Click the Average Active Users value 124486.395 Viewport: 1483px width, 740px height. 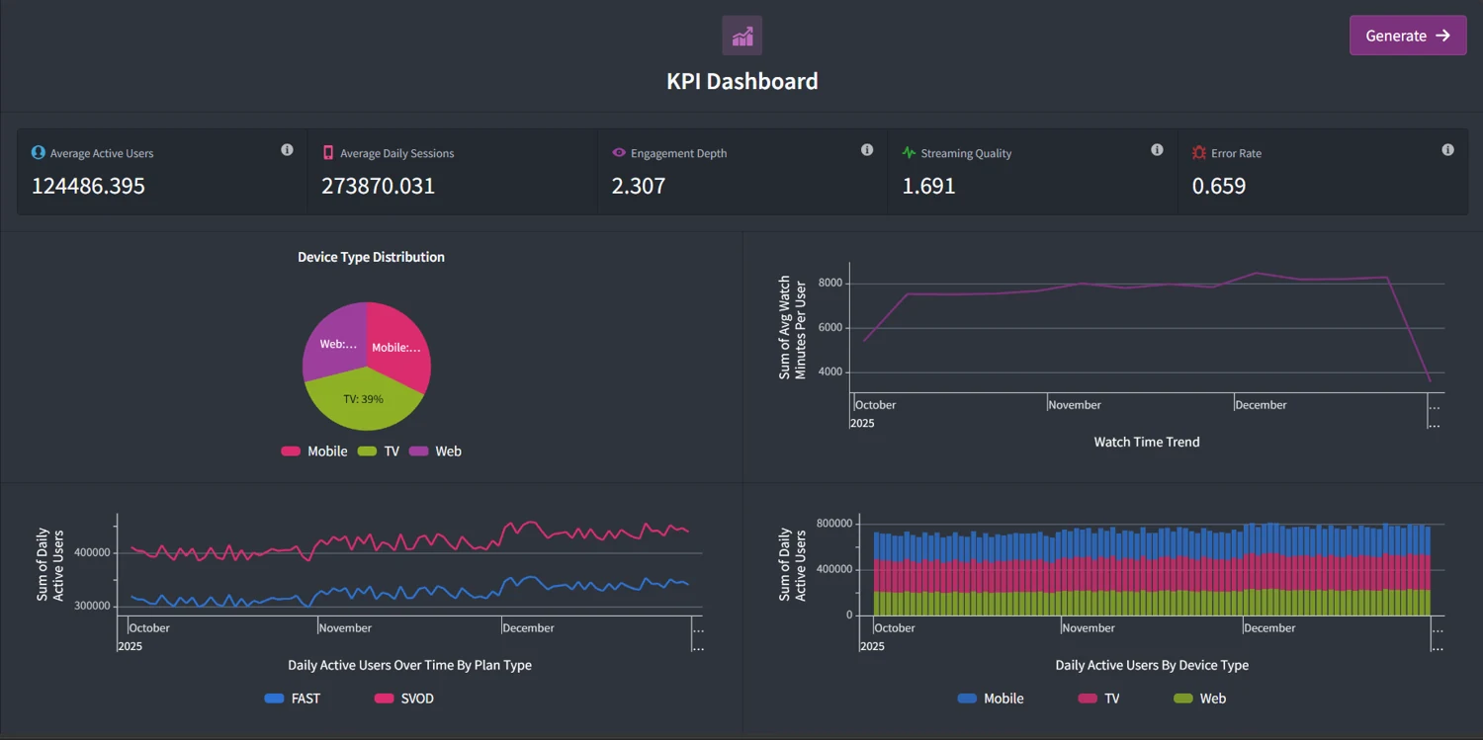click(88, 186)
